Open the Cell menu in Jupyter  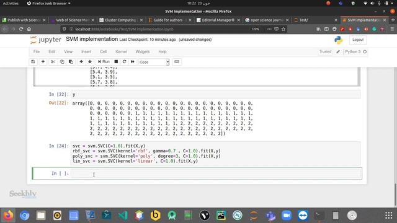point(104,51)
